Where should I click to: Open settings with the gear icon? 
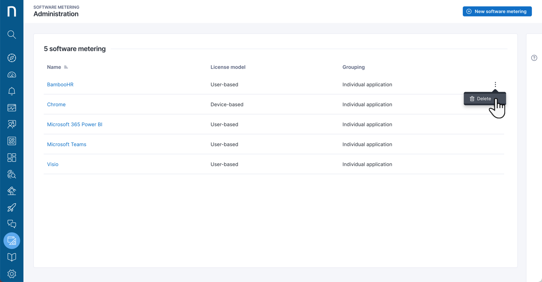(11, 274)
